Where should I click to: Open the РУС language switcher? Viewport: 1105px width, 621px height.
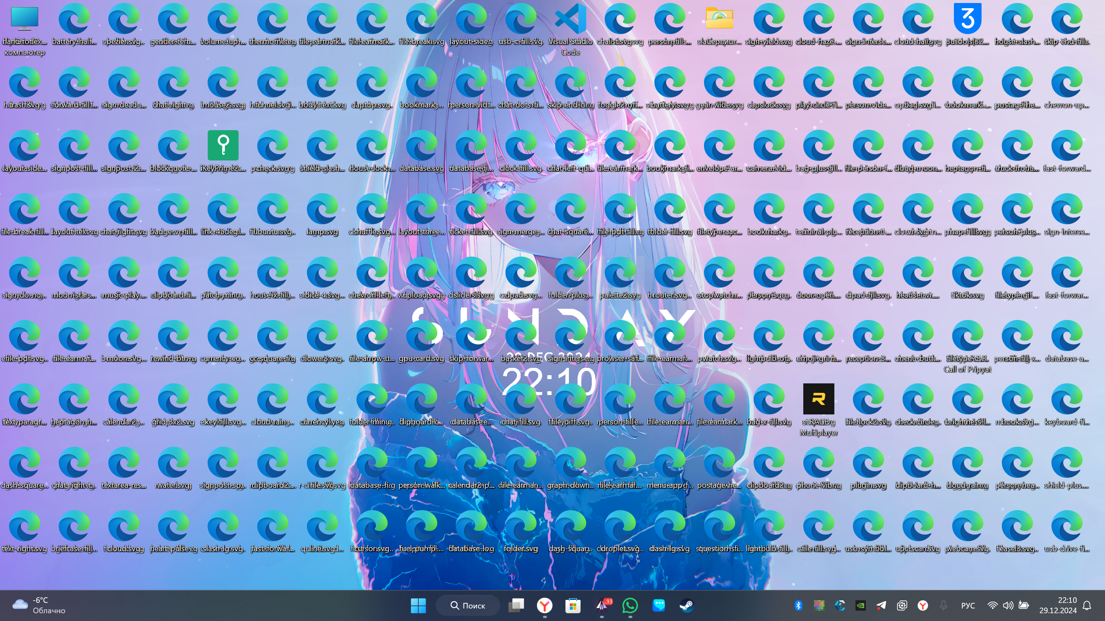[968, 605]
